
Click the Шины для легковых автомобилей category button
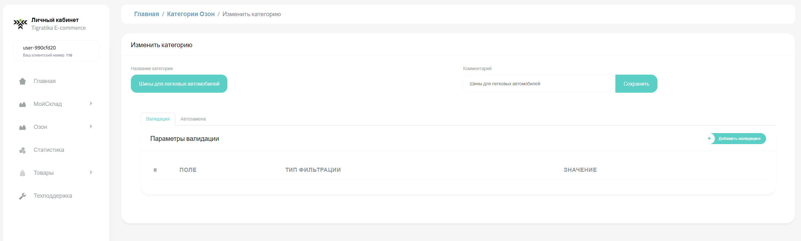pos(179,84)
